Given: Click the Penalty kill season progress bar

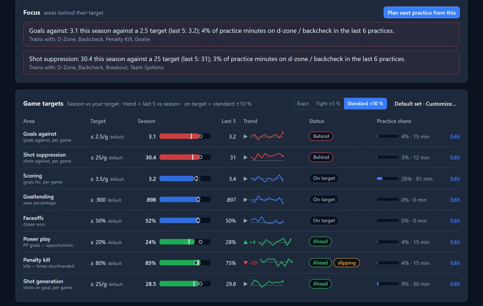Looking at the screenshot, I should coord(185,263).
